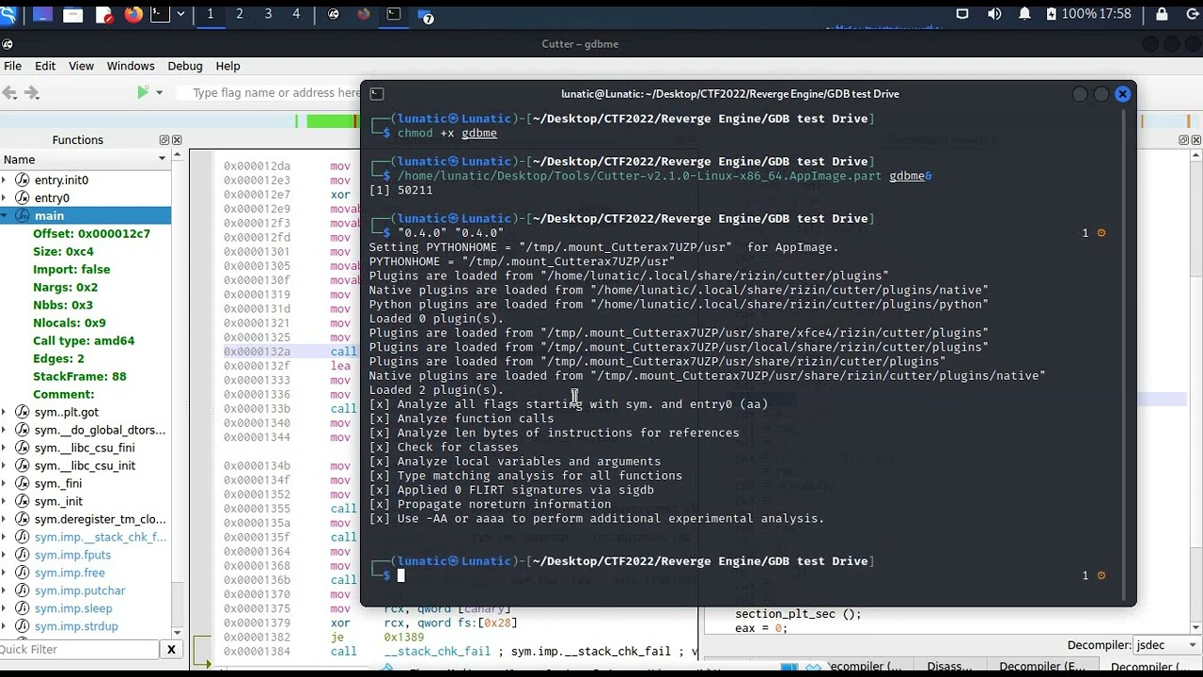Open the View menu in Cutter
1203x677 pixels.
(81, 66)
